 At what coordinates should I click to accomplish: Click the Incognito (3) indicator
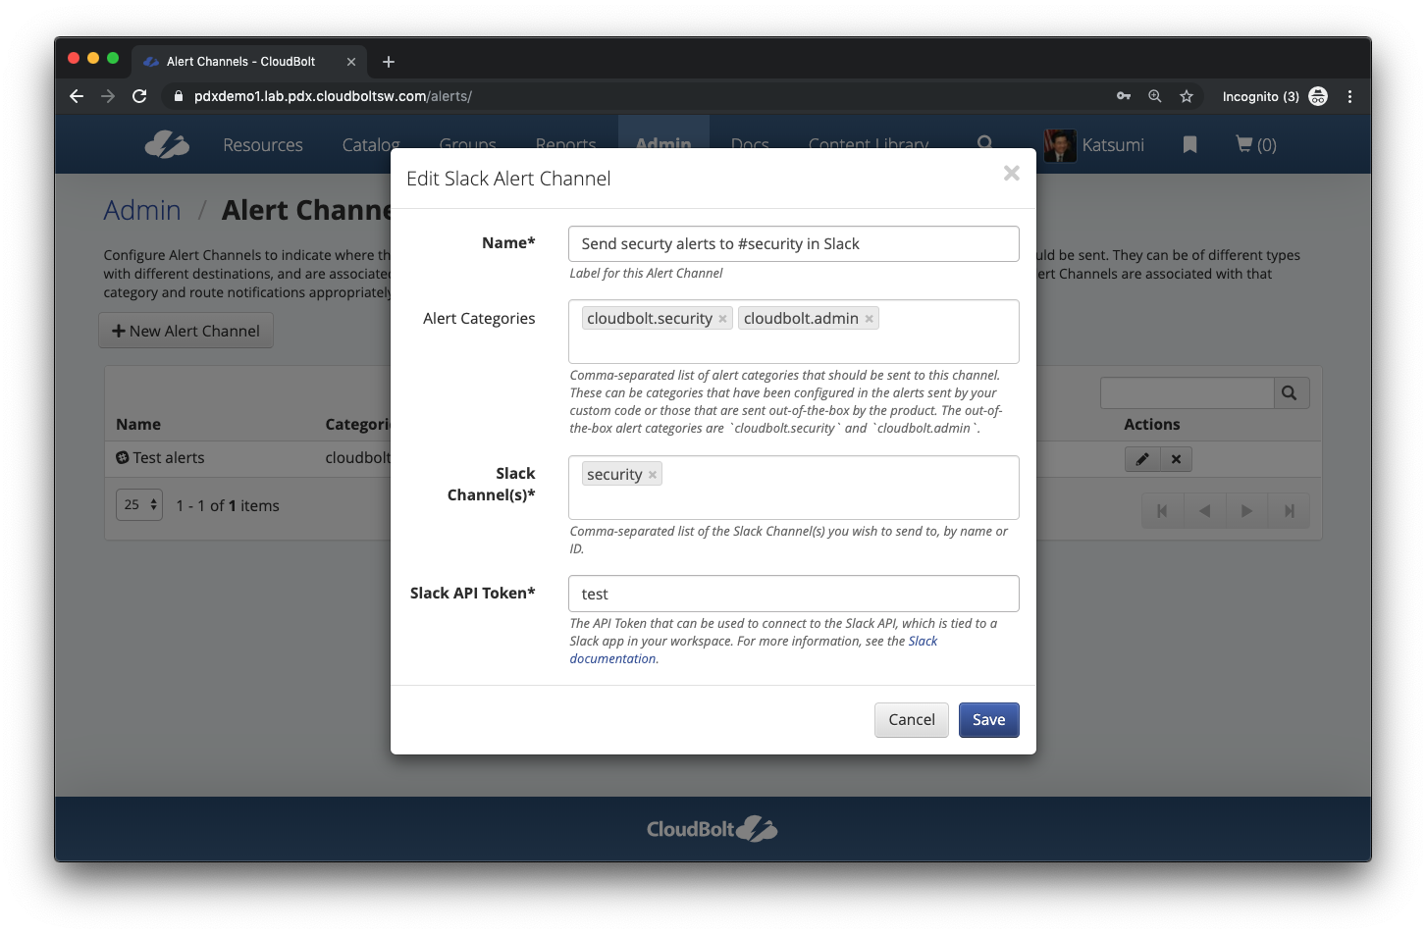click(1274, 96)
